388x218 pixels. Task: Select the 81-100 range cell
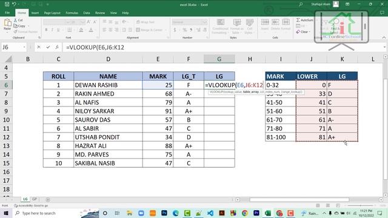coord(281,137)
